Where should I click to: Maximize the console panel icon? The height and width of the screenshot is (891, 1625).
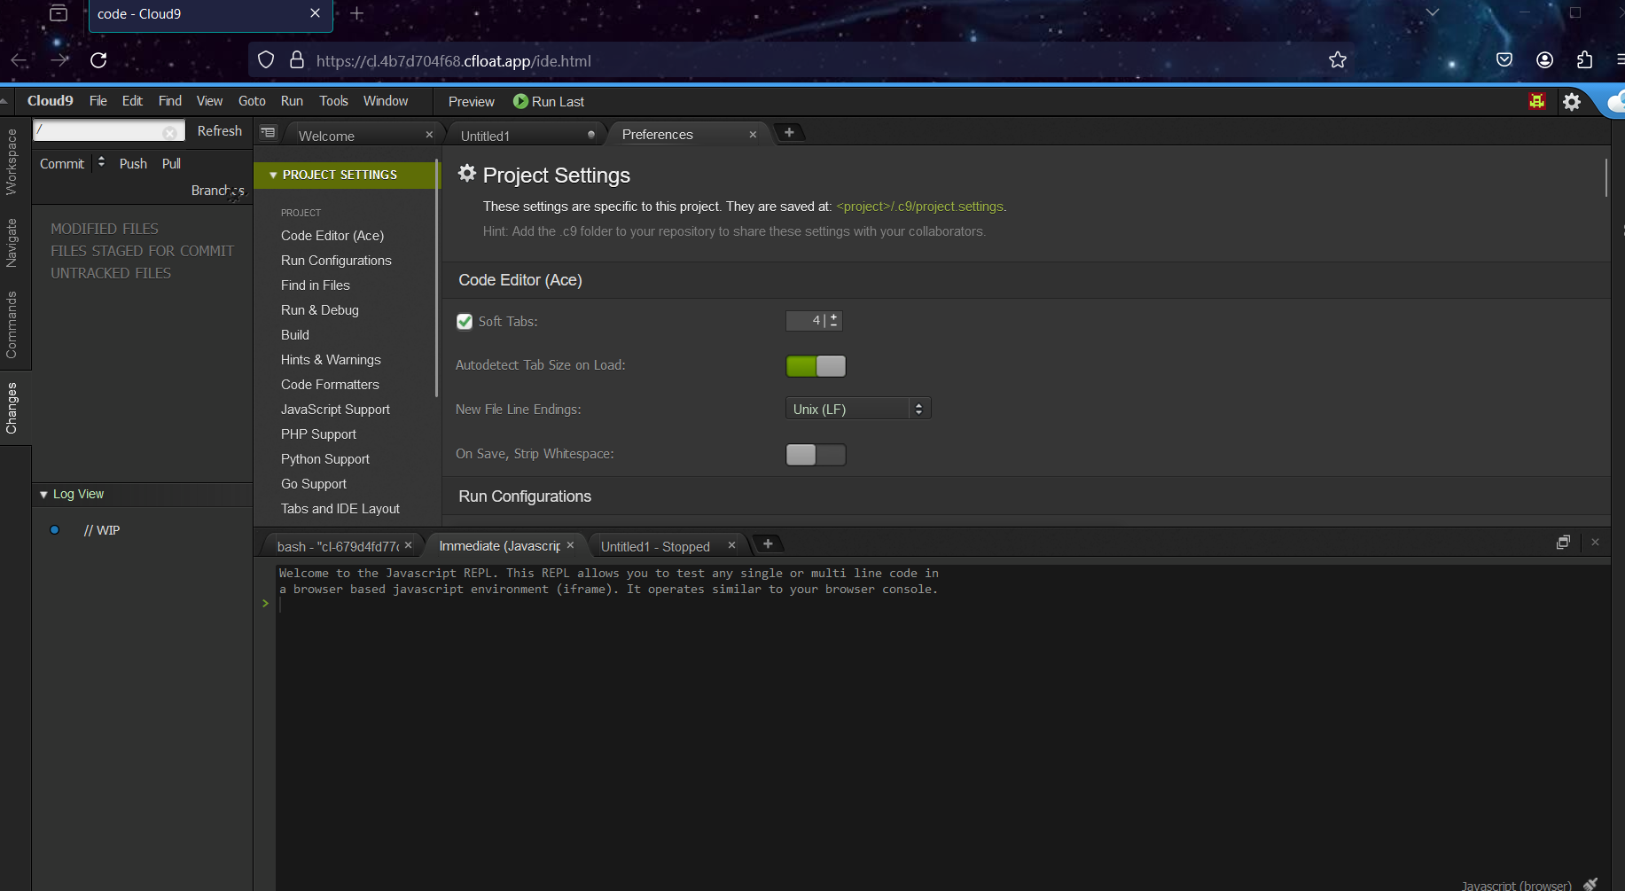[1563, 542]
